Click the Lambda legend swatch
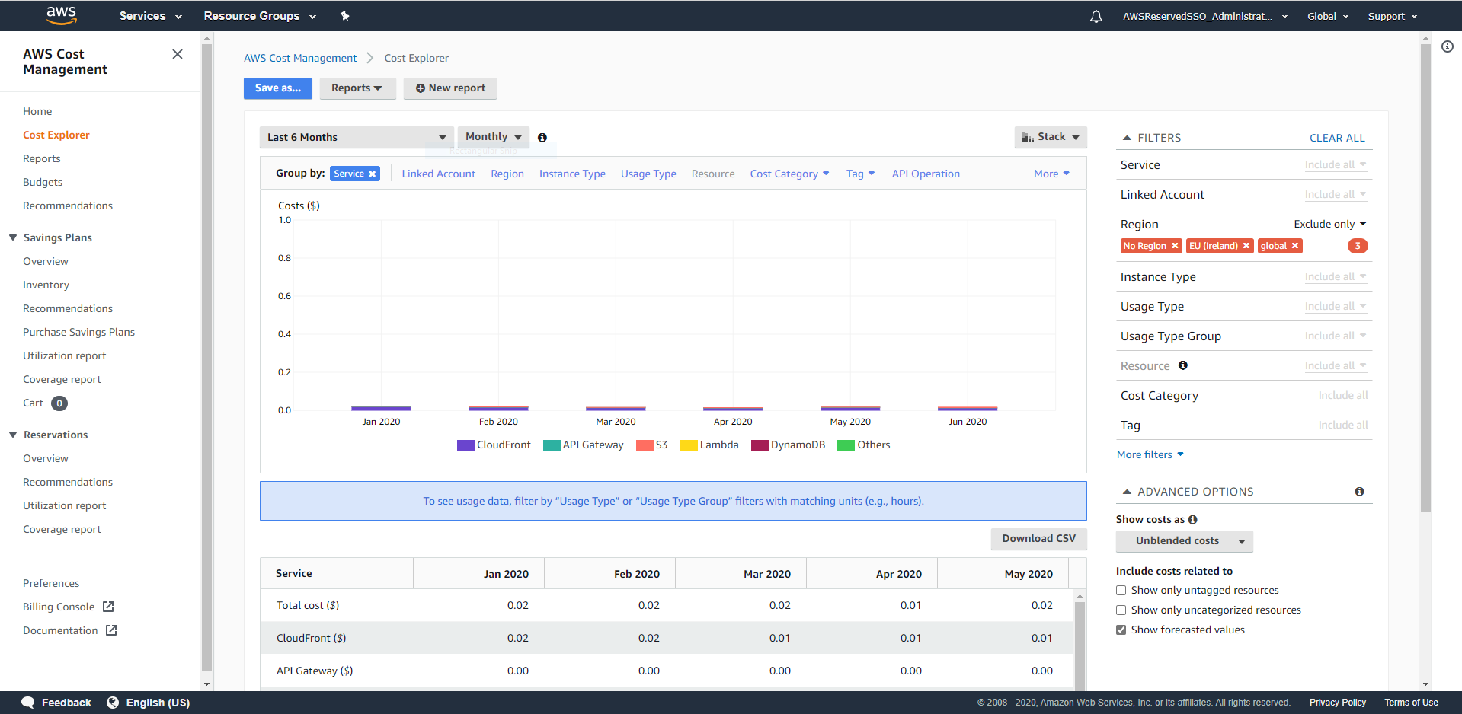 point(689,446)
